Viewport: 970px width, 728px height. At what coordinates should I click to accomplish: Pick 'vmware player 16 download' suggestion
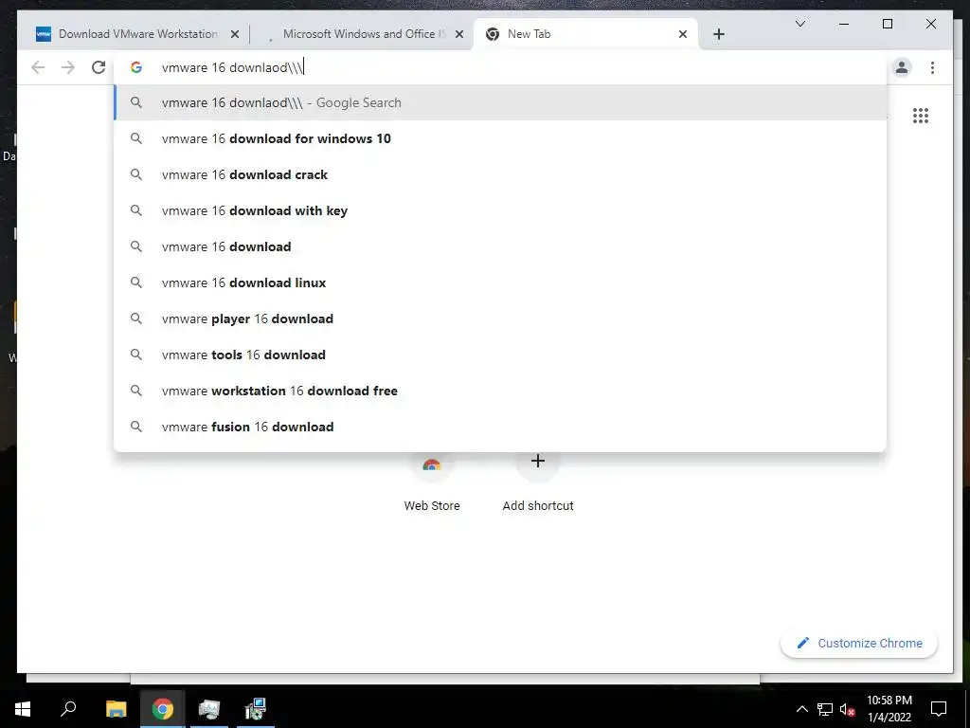[x=500, y=318]
